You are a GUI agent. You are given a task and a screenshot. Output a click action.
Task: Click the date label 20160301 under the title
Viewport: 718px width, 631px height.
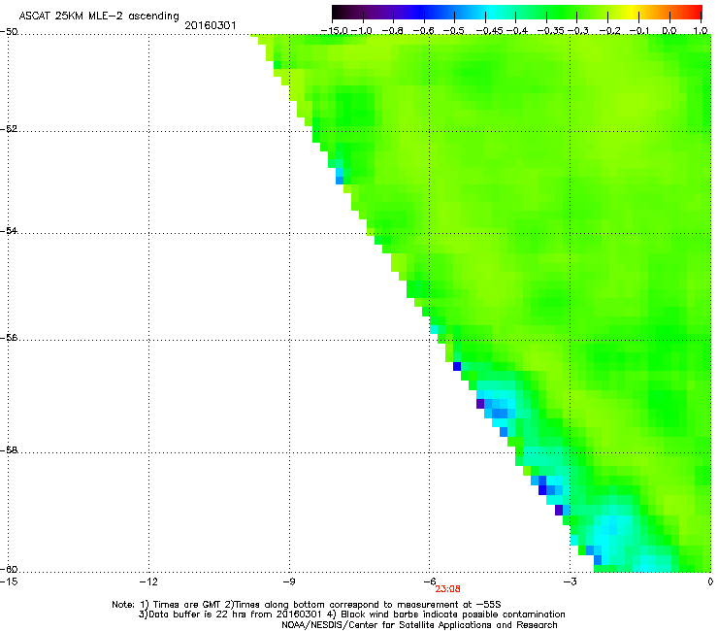coord(211,25)
